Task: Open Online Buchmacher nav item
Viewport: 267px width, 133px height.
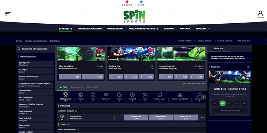Action: pos(89,28)
